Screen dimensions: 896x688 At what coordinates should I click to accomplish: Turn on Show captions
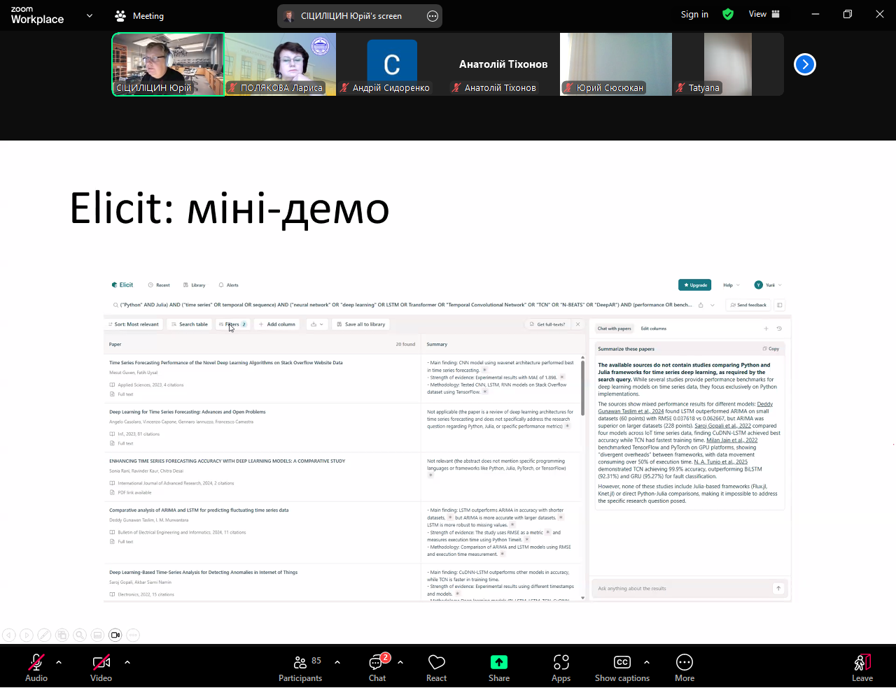pos(622,666)
